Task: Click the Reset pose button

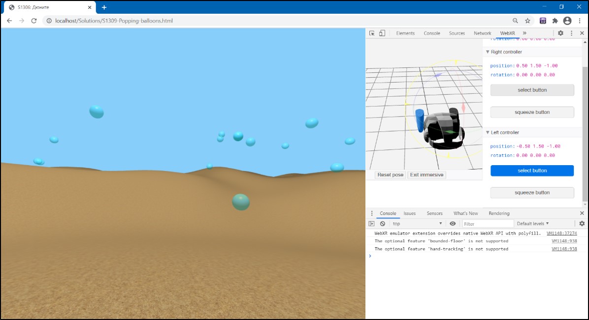Action: point(391,175)
